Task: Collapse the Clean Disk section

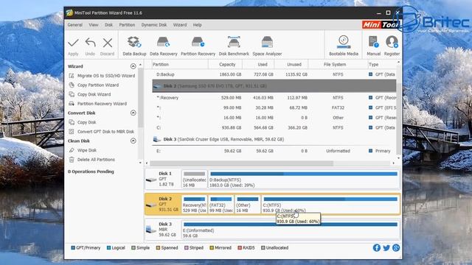Action: pos(133,141)
